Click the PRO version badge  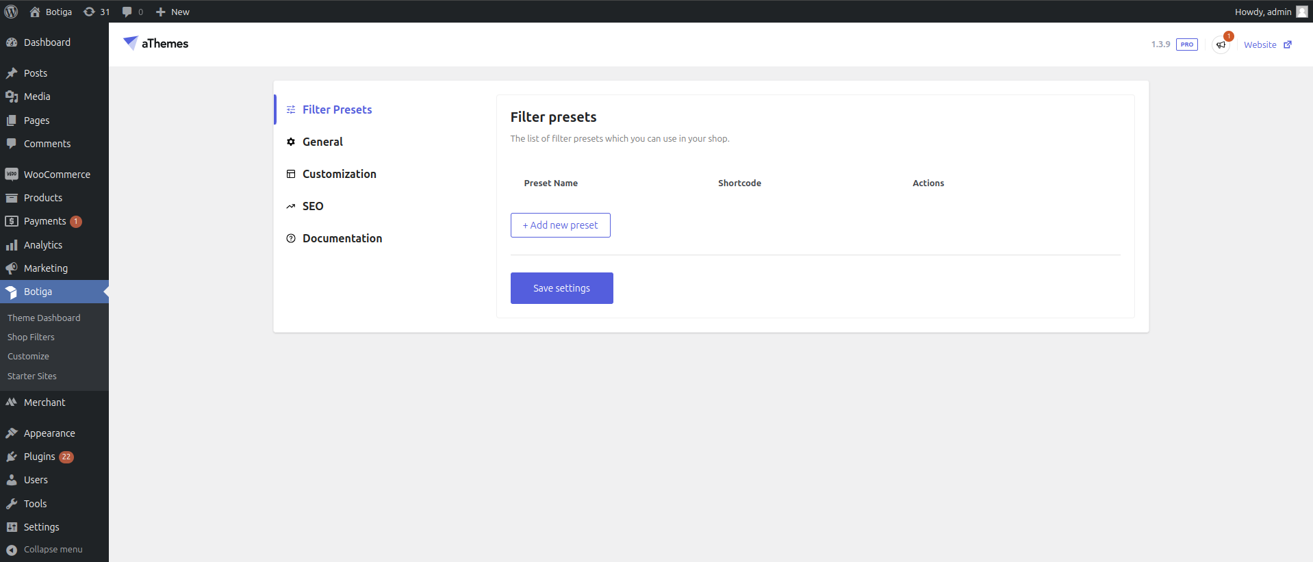[1186, 44]
